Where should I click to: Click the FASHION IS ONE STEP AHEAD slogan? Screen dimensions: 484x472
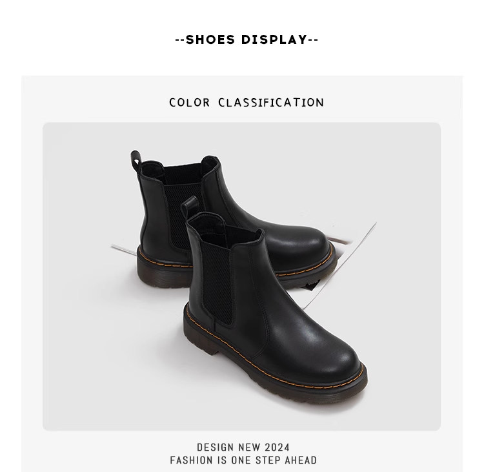[243, 460]
